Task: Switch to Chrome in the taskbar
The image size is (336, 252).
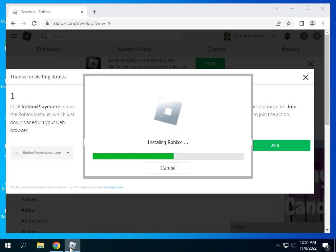Action: click(x=56, y=245)
